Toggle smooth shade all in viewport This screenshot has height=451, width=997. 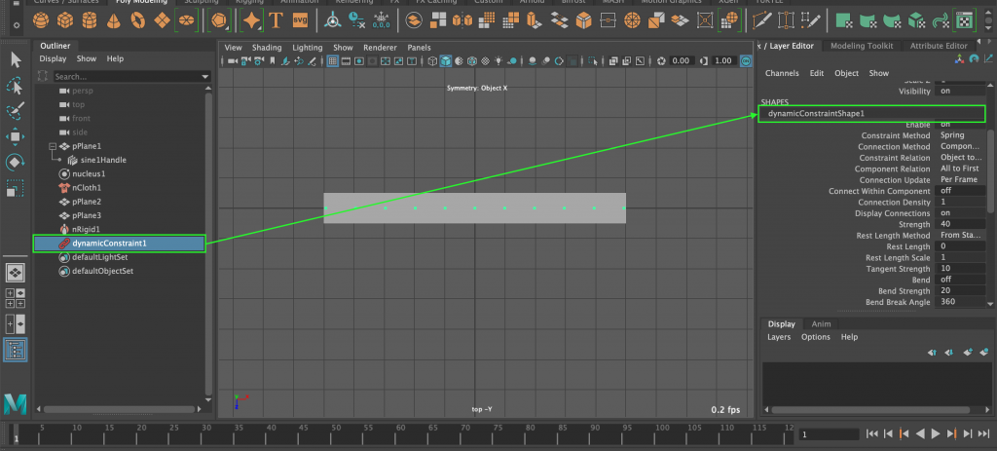[446, 61]
